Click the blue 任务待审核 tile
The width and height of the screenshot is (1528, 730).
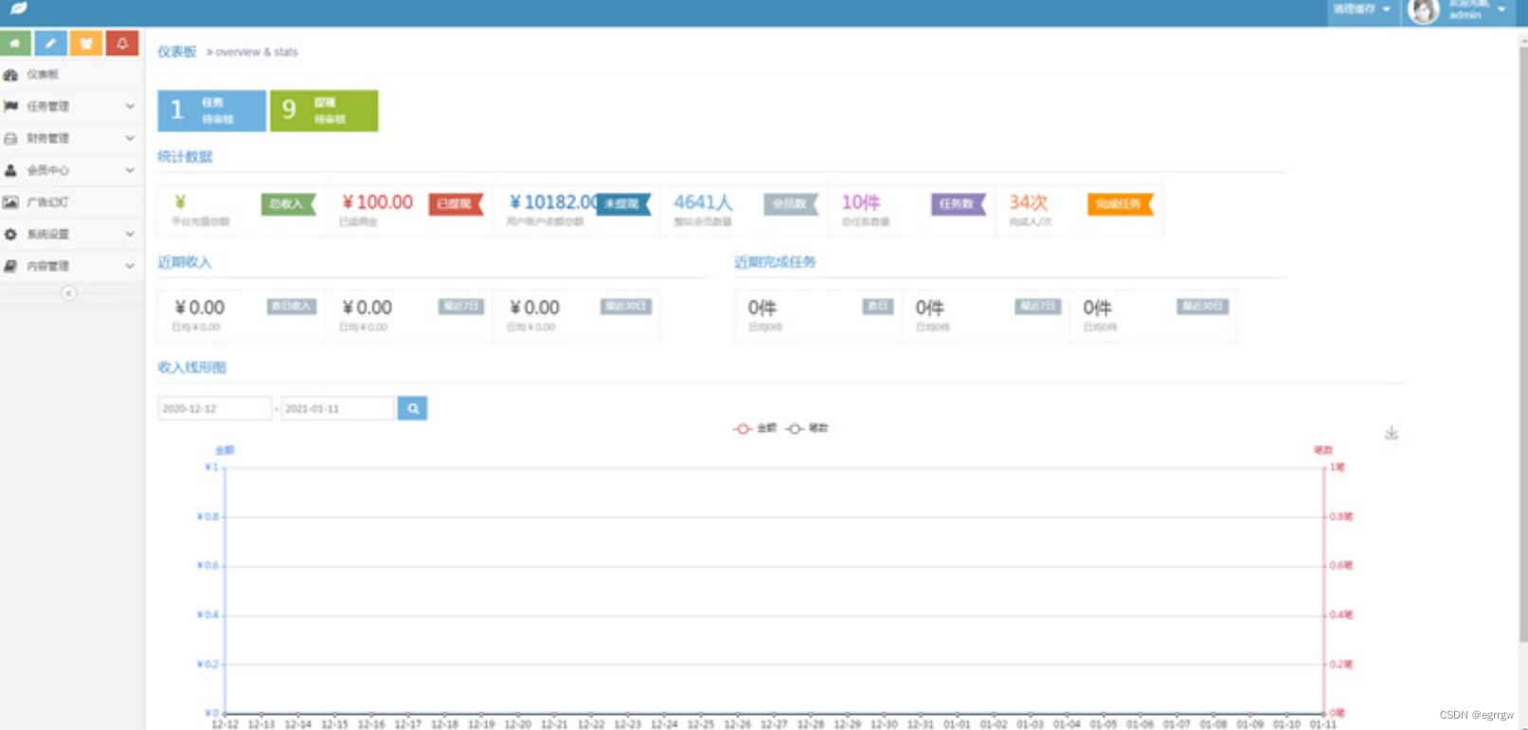[211, 111]
